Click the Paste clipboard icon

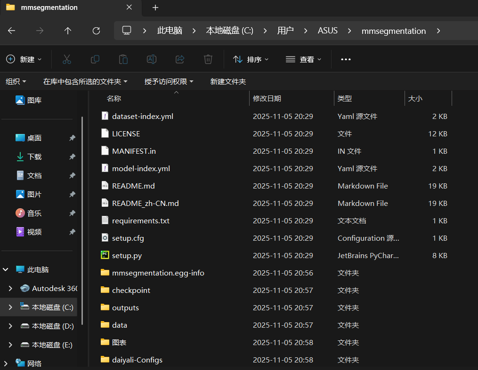[123, 59]
